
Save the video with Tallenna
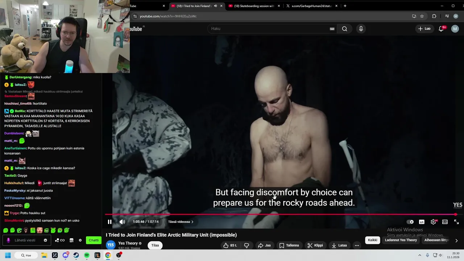tap(289, 245)
